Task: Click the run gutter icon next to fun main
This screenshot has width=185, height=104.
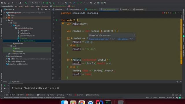Action: (x=57, y=20)
